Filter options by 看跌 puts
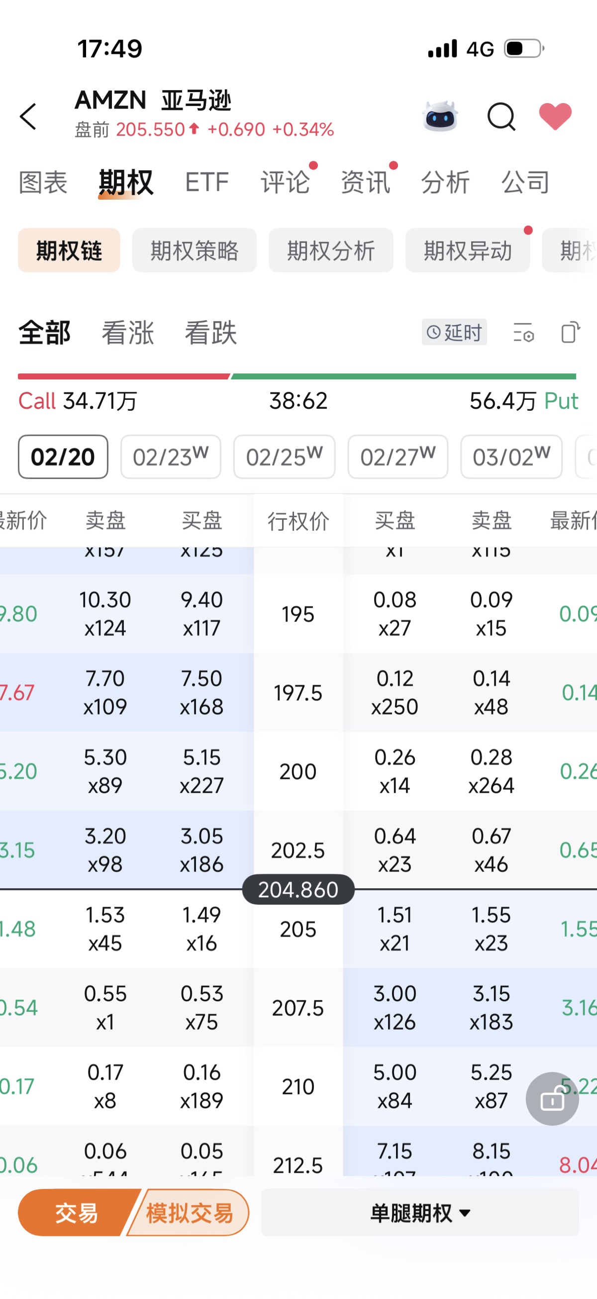Viewport: 597px width, 1299px height. (210, 333)
